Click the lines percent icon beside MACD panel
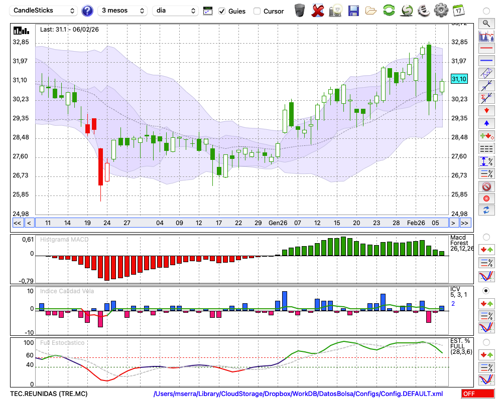The width and height of the screenshot is (502, 401). click(x=486, y=263)
